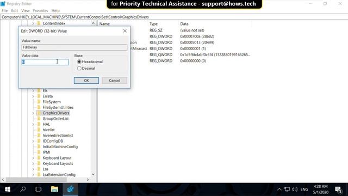Select the InitialMachineConfig folder icon
Image resolution: width=348 pixels, height=196 pixels.
39,146
